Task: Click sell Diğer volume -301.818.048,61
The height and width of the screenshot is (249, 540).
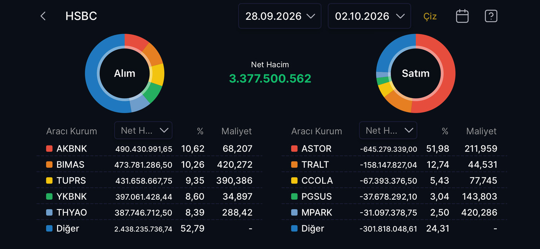Action: click(388, 229)
